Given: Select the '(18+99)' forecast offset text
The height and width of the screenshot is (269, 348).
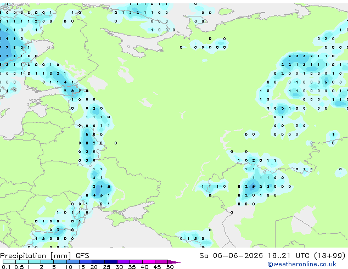Looking at the screenshot, I should 330,256.
